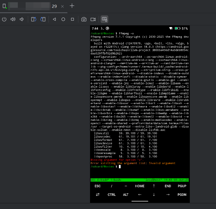Toggle hardware keyboard input mode button

pyautogui.click(x=105, y=19)
